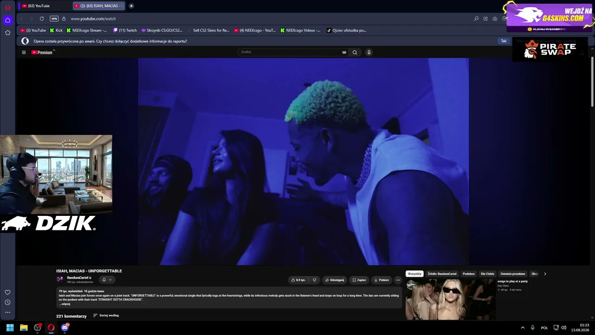Go back to the previous page

tap(21, 19)
